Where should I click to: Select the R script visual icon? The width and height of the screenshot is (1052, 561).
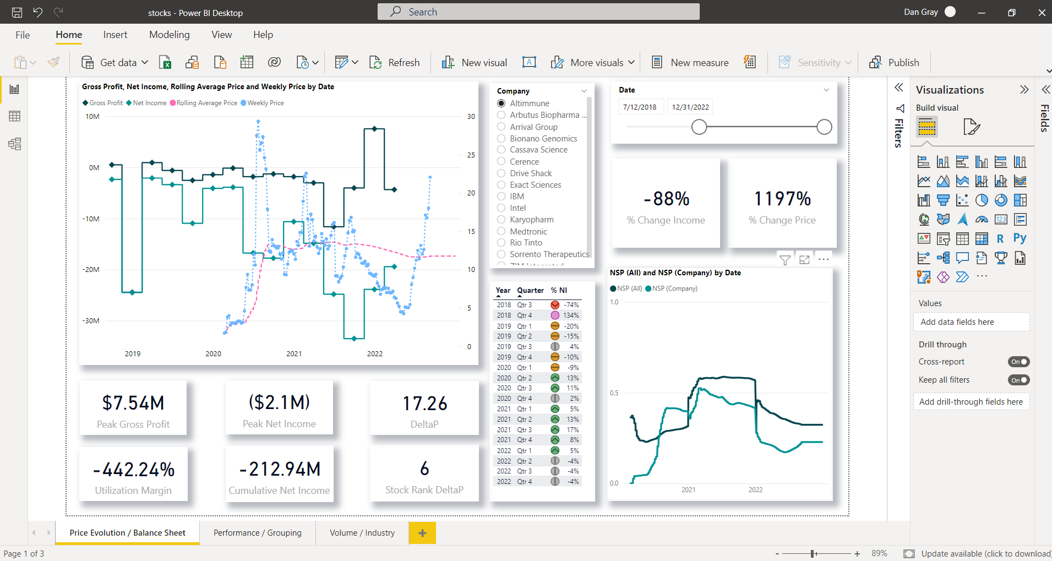tap(1000, 238)
